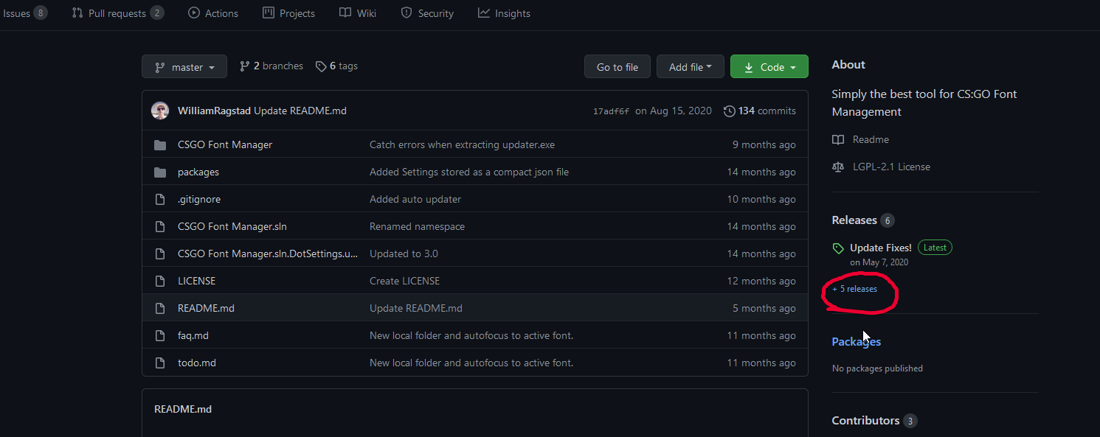The width and height of the screenshot is (1100, 437).
Task: Click the Latest release pill badge
Action: coord(934,247)
